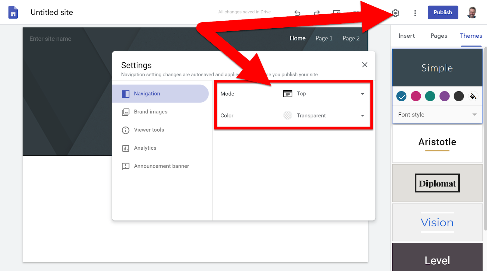
Task: Choose the Level theme
Action: coord(437,257)
